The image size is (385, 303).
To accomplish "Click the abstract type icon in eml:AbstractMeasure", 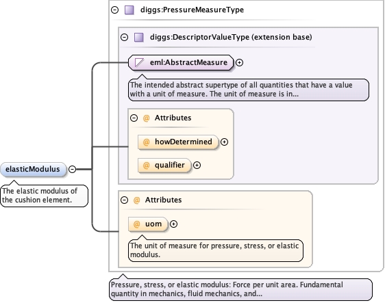I will (x=139, y=62).
